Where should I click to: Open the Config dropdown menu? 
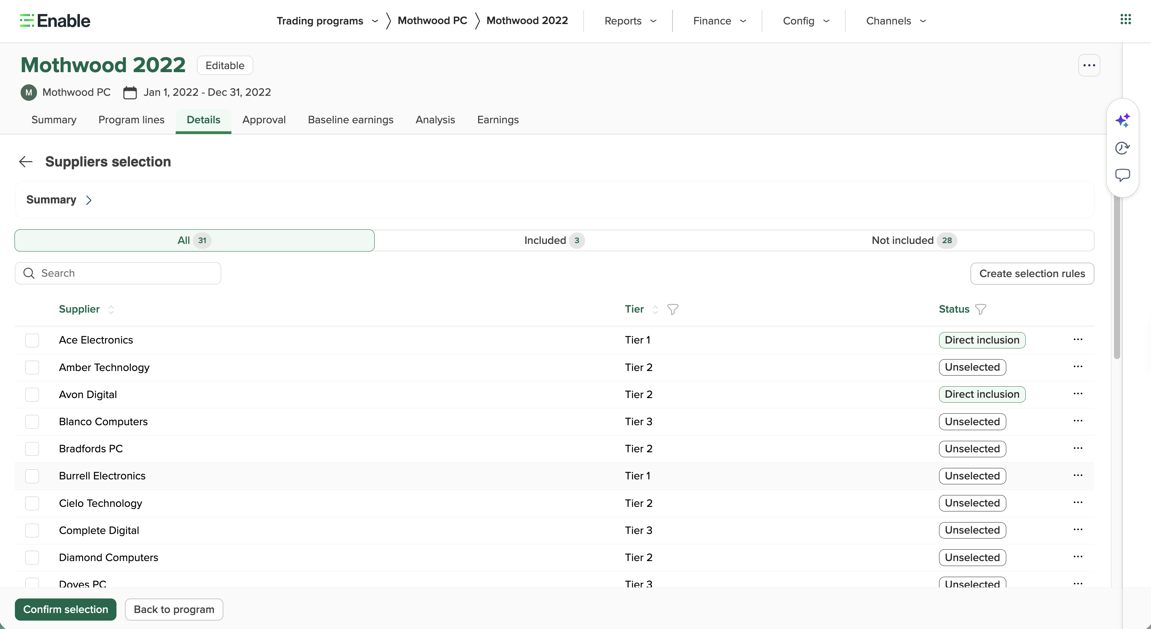806,21
